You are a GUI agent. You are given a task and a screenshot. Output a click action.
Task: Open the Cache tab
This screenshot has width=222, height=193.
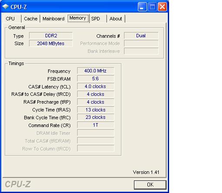(31, 19)
